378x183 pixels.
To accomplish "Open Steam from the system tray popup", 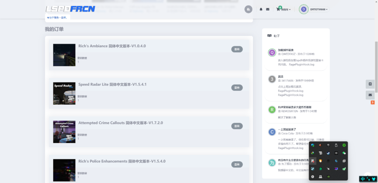I will point(328,153).
